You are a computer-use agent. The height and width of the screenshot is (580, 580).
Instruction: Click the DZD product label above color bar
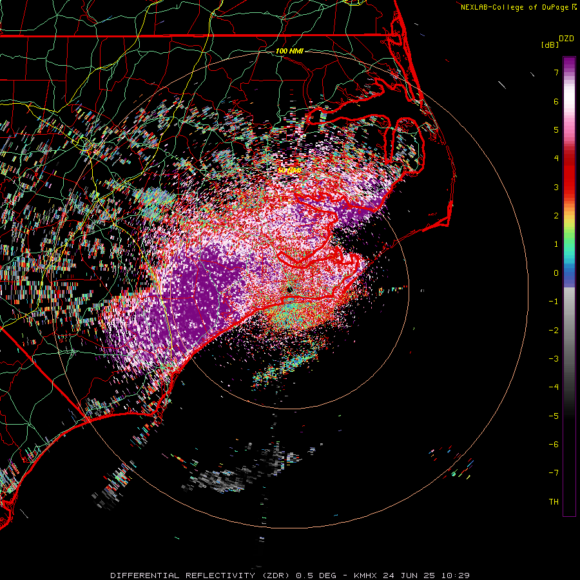566,39
